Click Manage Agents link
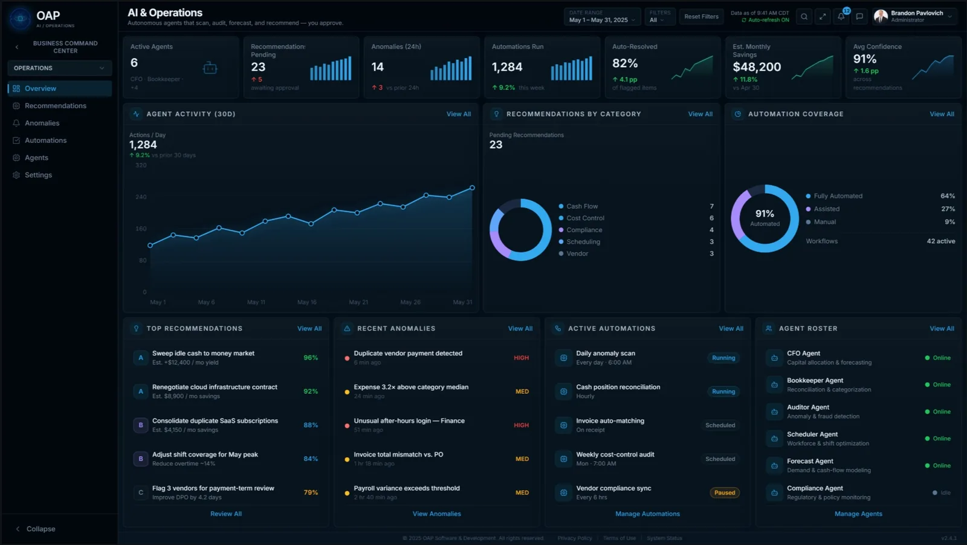This screenshot has width=967, height=545. pyautogui.click(x=858, y=514)
